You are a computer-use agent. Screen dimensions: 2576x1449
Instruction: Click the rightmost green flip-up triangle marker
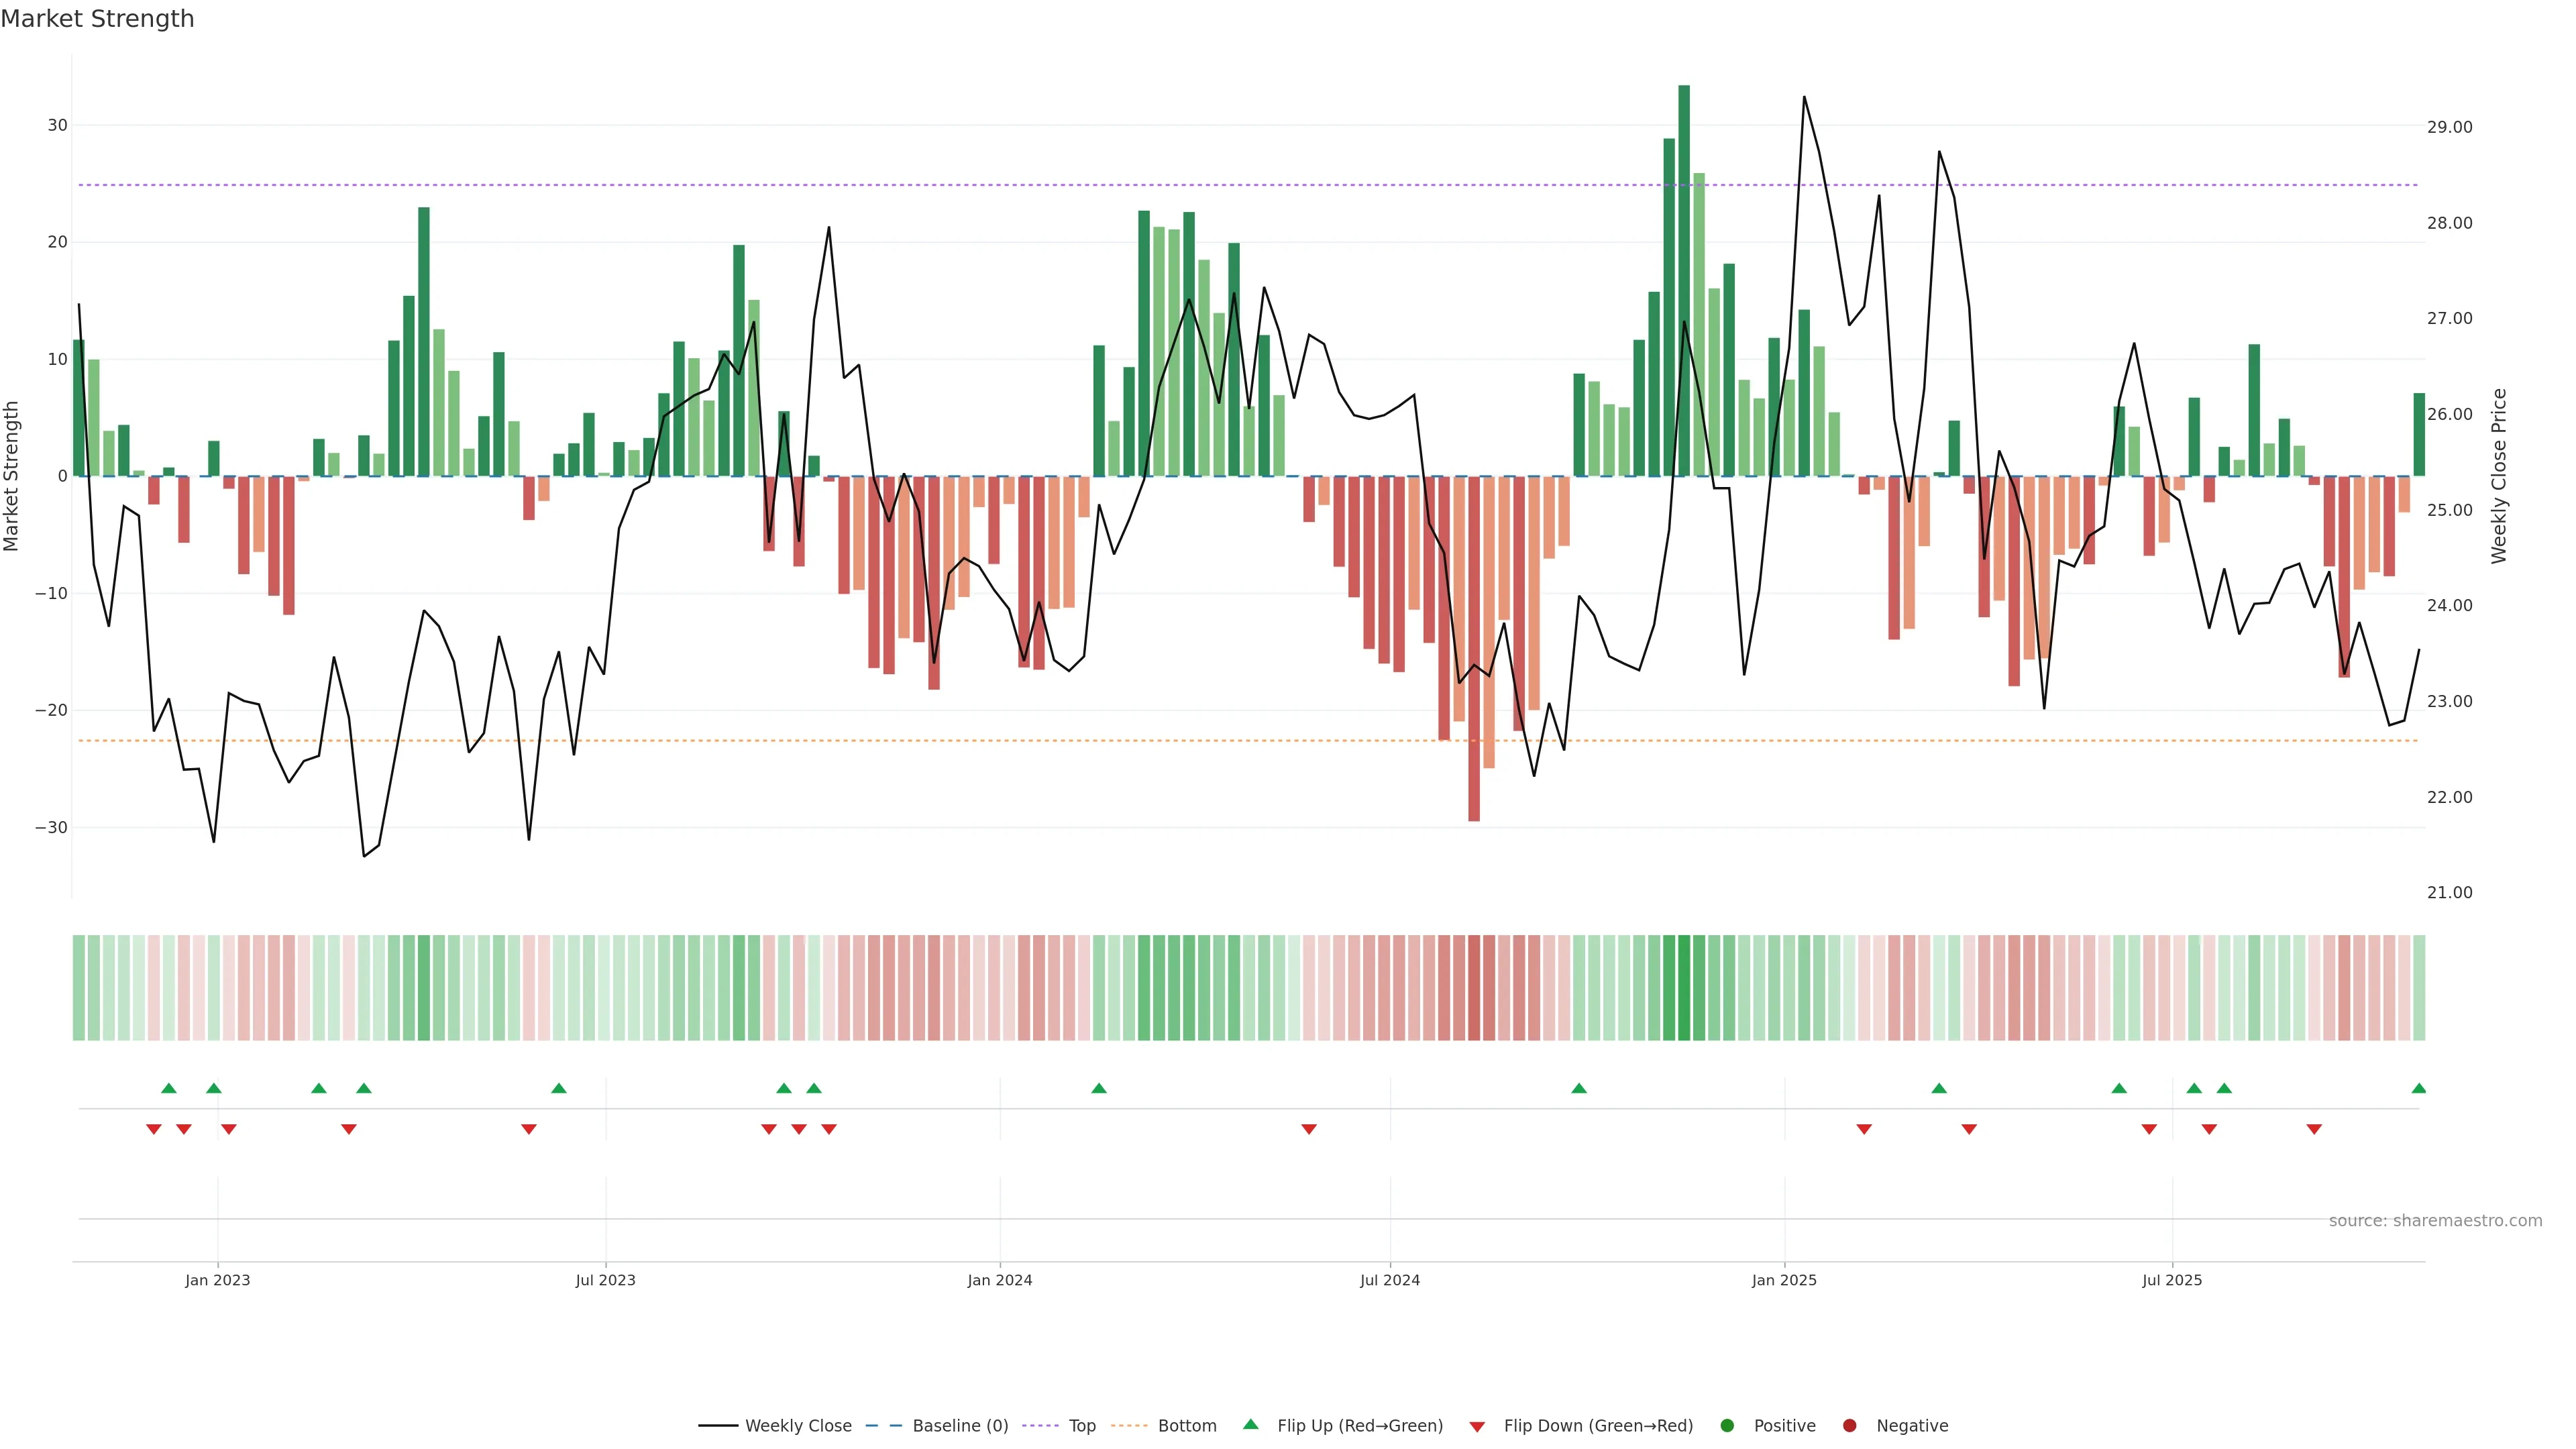(2418, 1088)
